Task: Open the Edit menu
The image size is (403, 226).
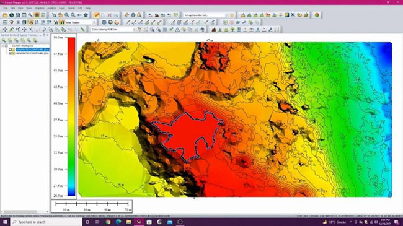Action: point(12,8)
